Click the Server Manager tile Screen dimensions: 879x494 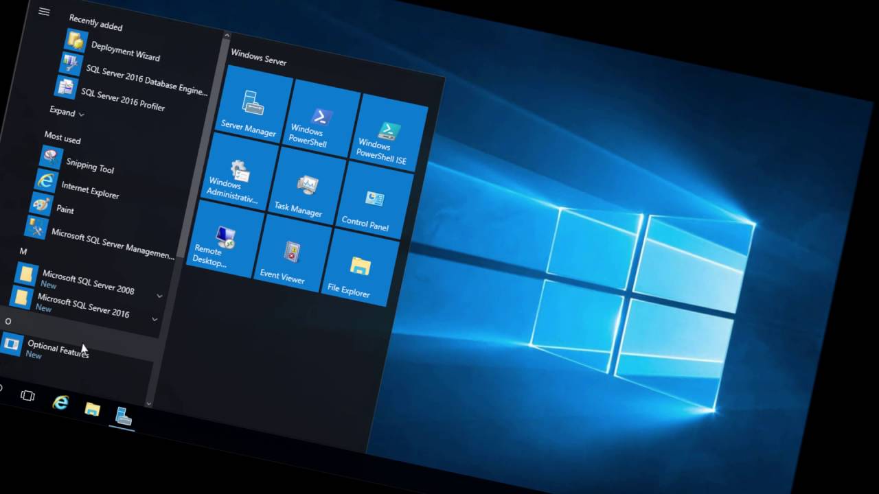[x=252, y=103]
